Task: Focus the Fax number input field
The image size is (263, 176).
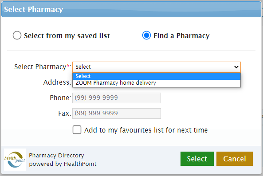Action: pos(117,113)
